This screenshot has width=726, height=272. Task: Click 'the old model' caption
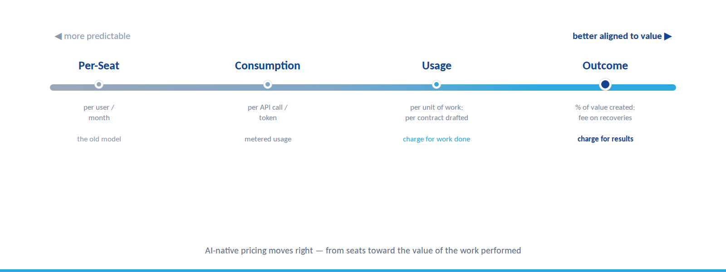(99, 139)
